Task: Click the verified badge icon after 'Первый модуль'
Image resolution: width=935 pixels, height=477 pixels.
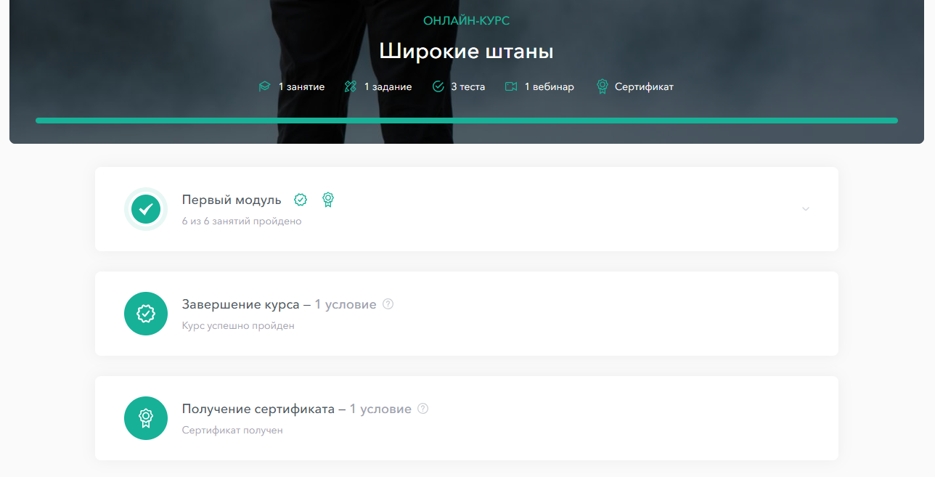Action: click(301, 200)
